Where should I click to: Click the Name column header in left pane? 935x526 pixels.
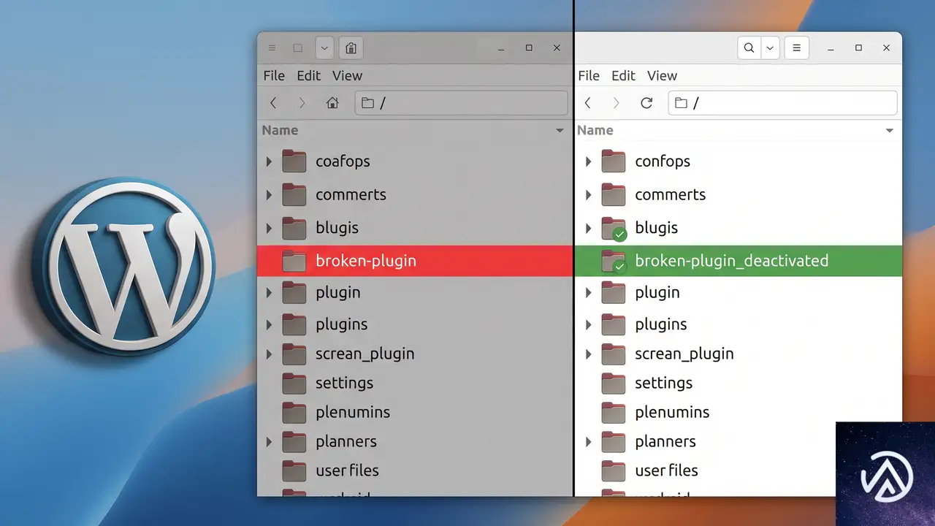[280, 131]
